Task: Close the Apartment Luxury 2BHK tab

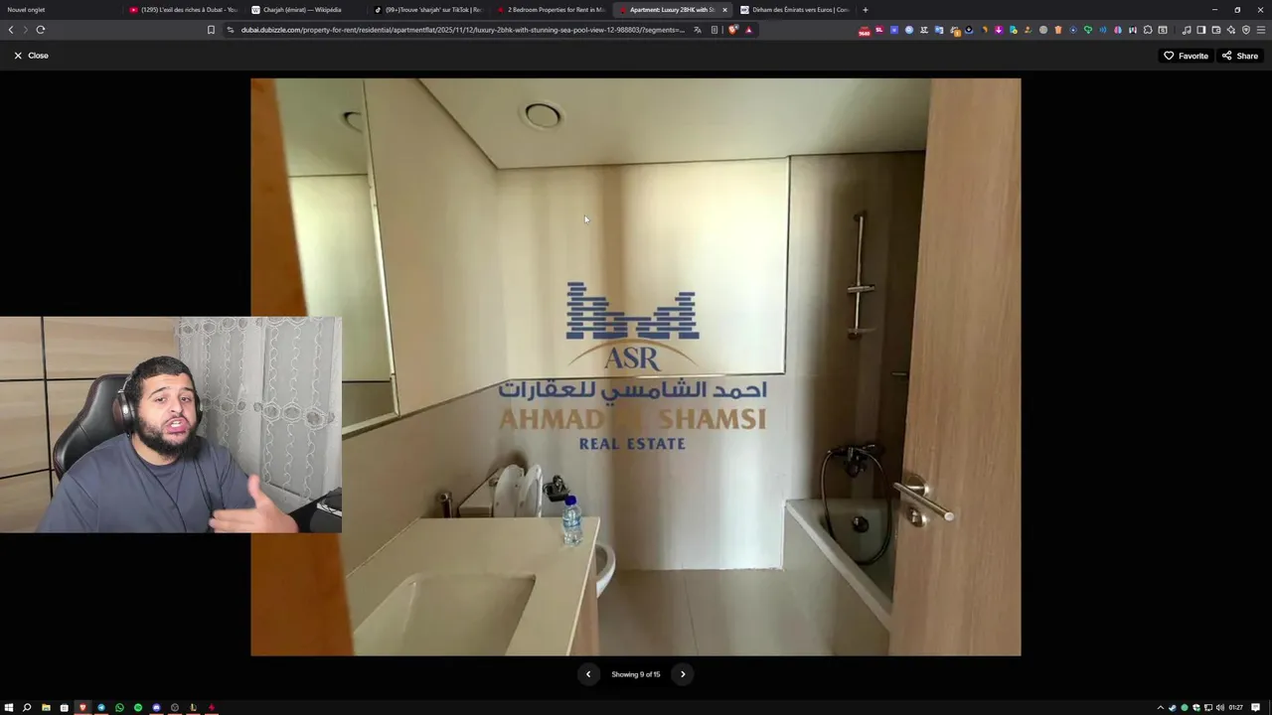Action: 724,10
